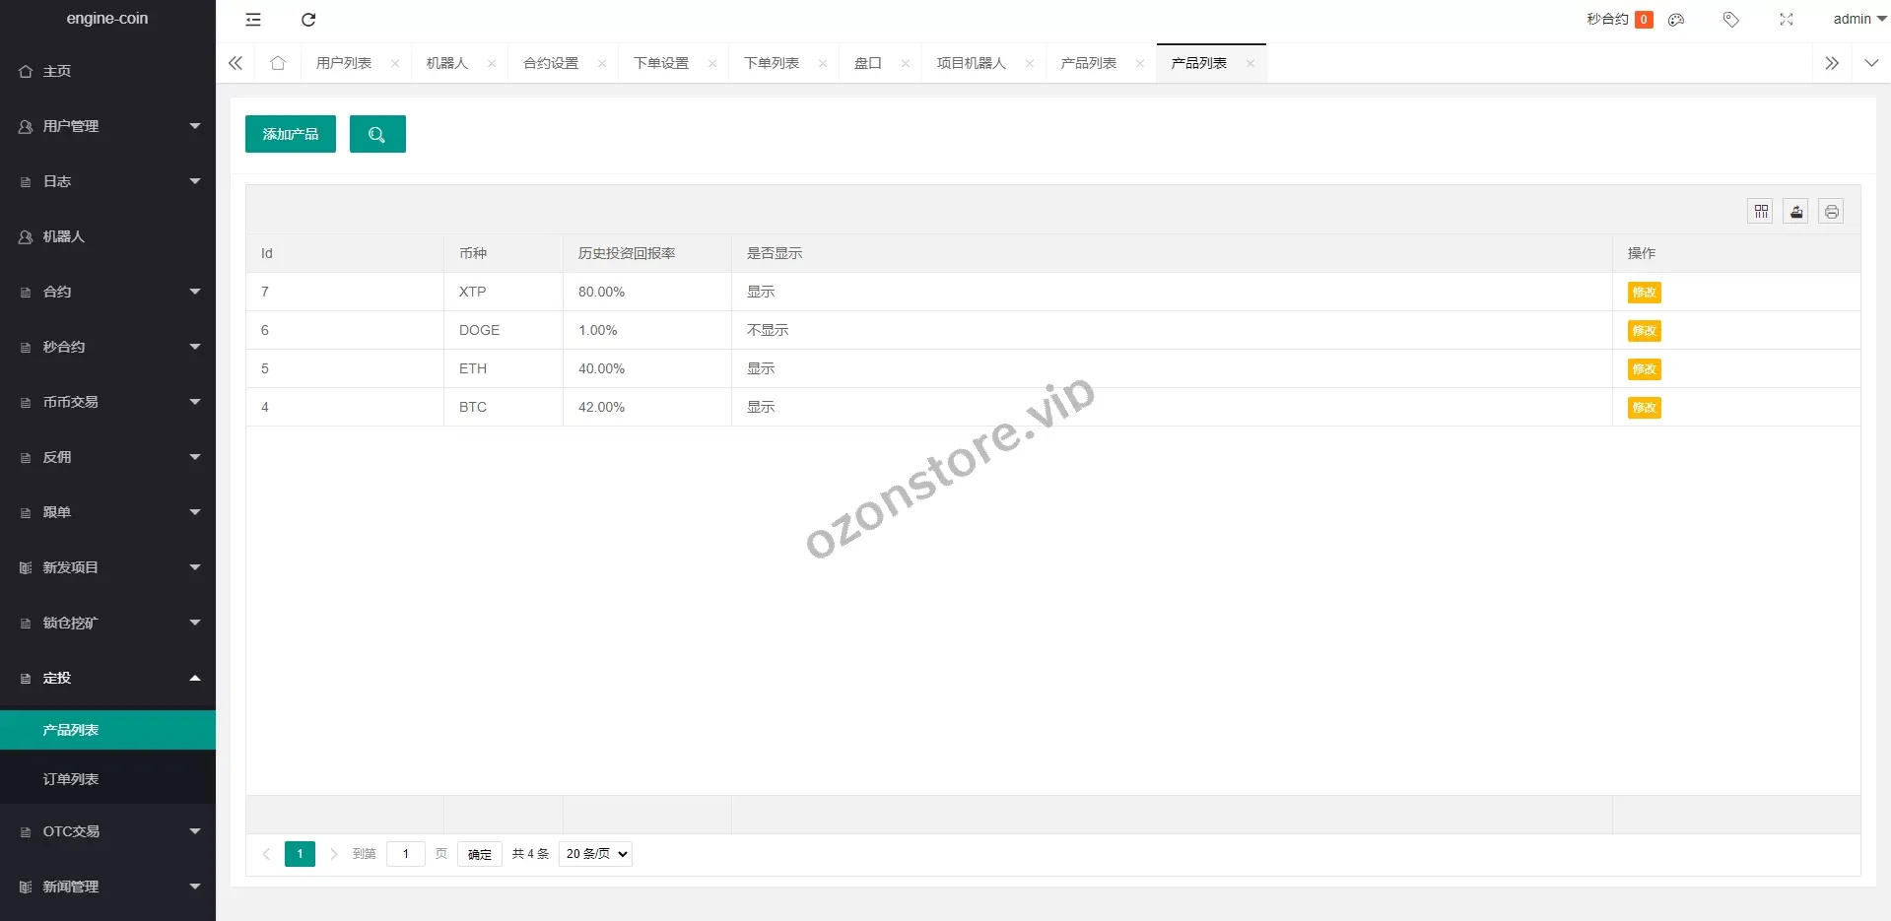Click 修改 button for the DOGE row

point(1644,331)
